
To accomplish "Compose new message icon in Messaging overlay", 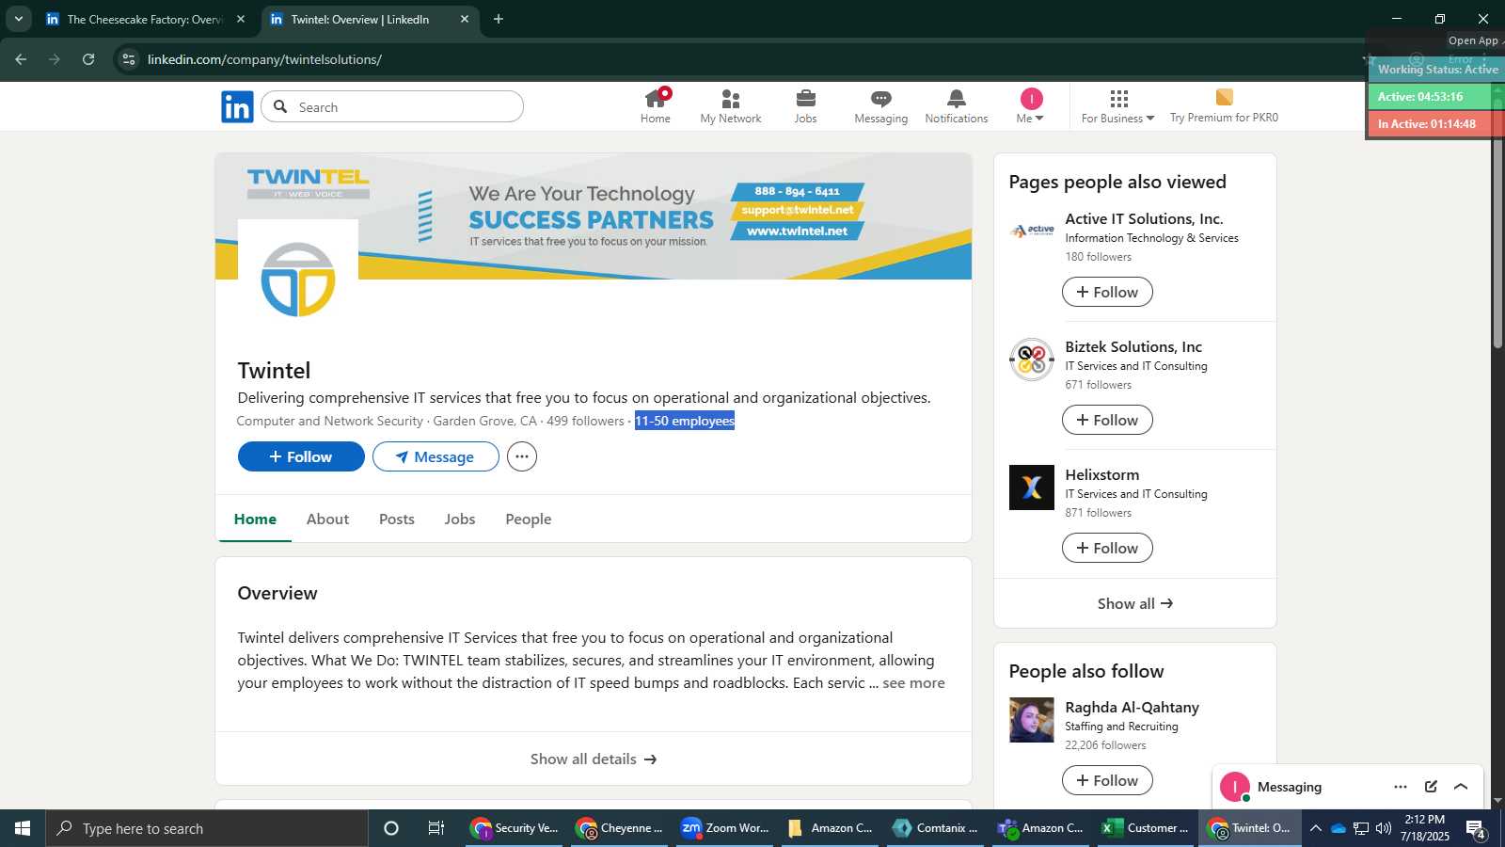I will (x=1431, y=787).
